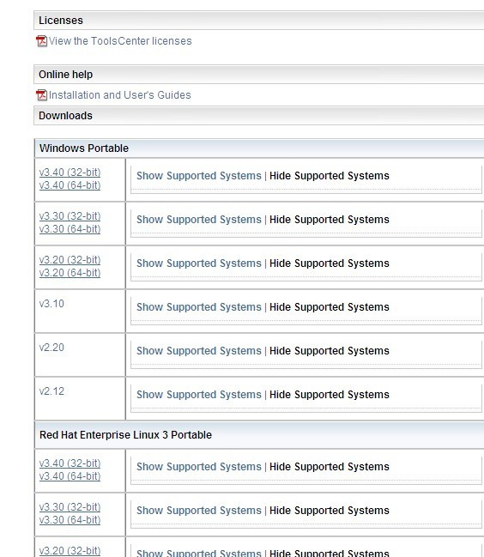Show Supported Systems for Windows v3.40
Image resolution: width=484 pixels, height=557 pixels.
tap(199, 176)
